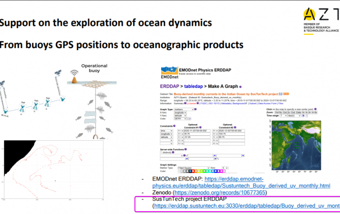Click the operational buoy Wi-Fi signal icon

tap(74, 73)
